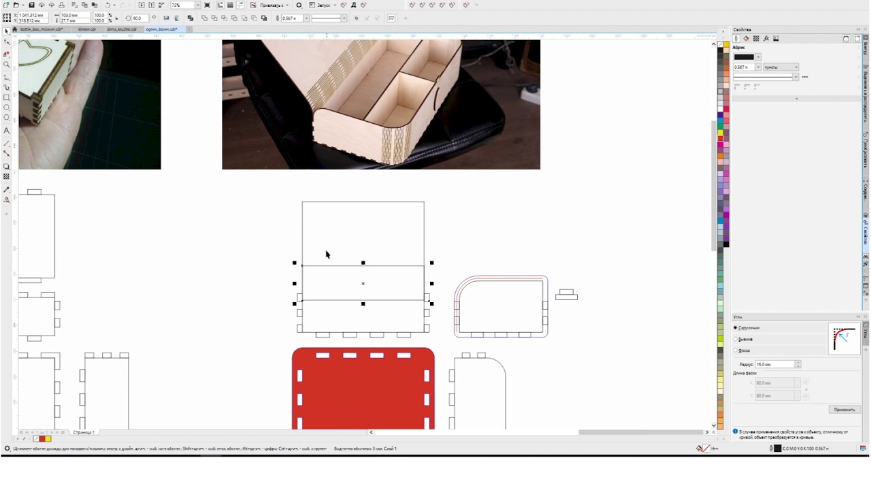
Task: Open outline width dropdown in property bar
Action: (x=306, y=18)
